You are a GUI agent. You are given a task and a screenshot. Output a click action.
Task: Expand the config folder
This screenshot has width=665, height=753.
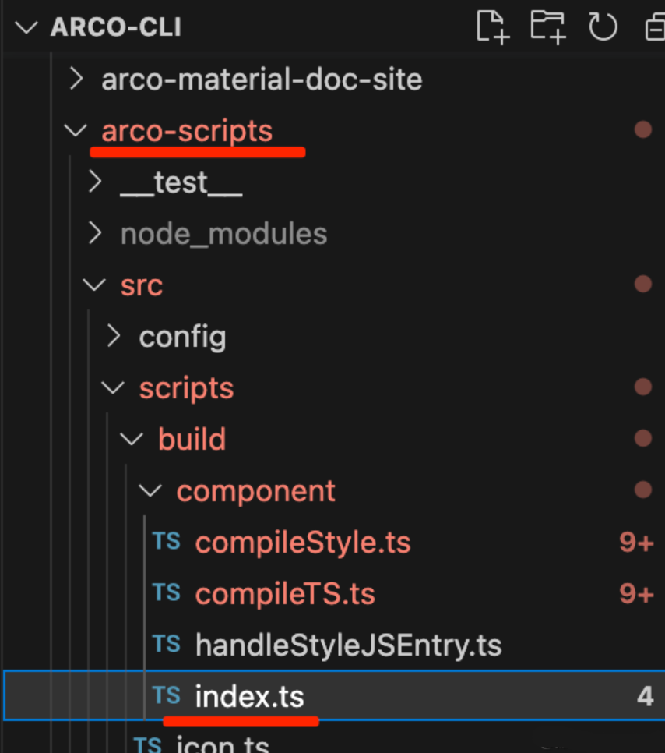[x=114, y=337]
